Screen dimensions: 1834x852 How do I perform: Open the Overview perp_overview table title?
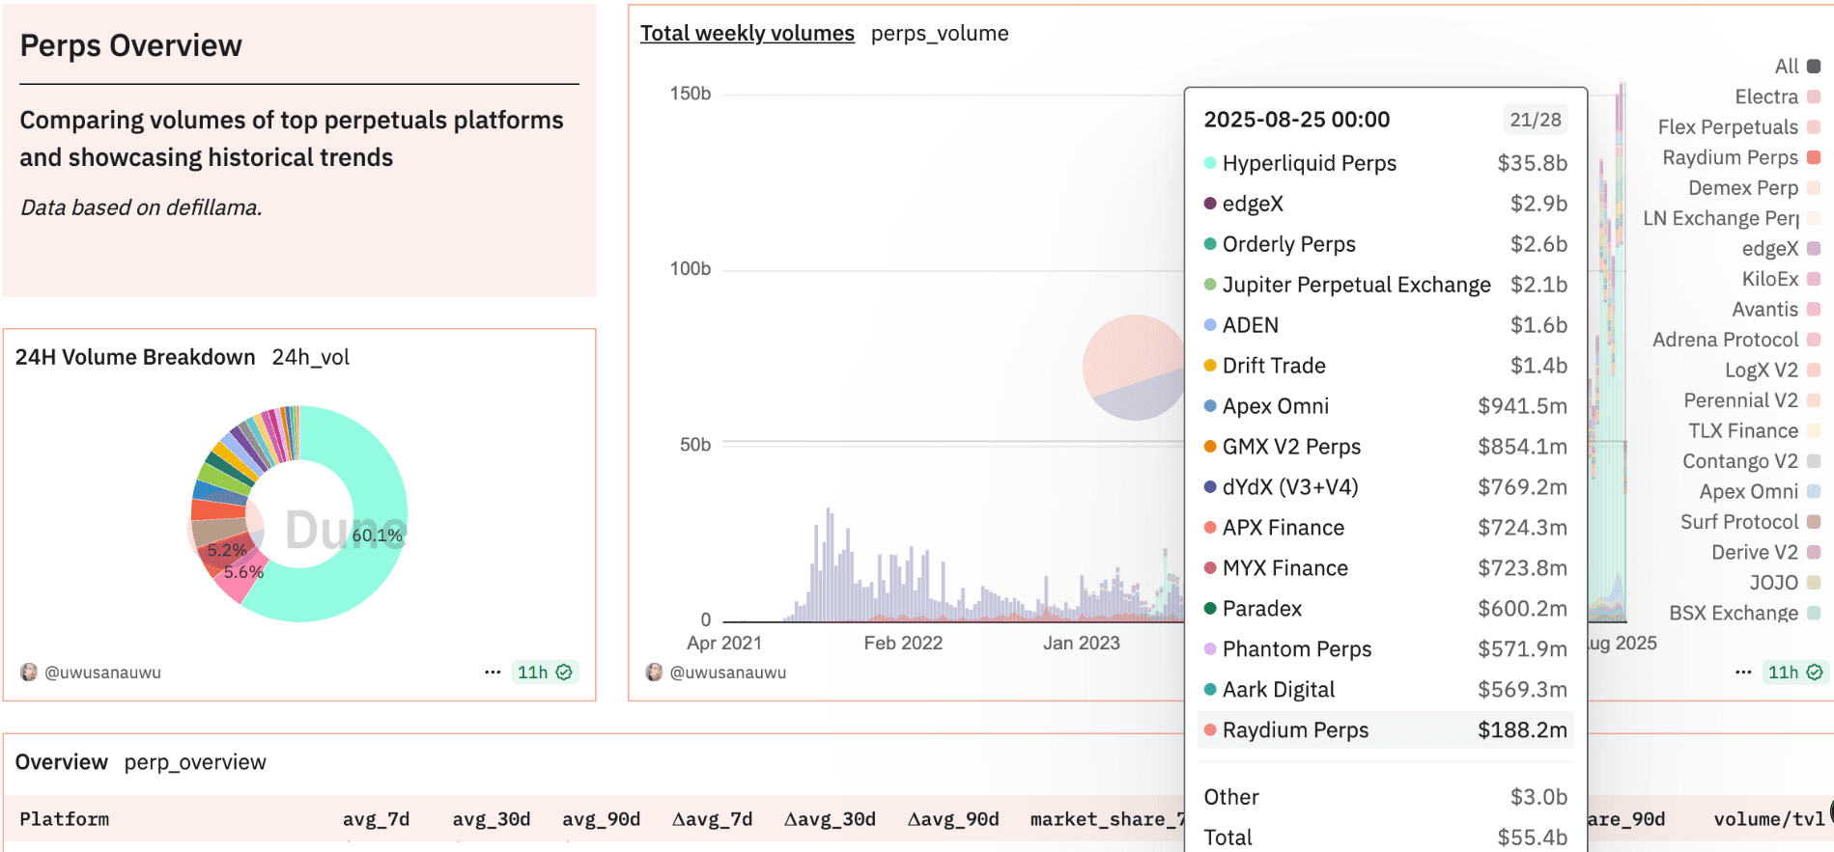[x=141, y=762]
